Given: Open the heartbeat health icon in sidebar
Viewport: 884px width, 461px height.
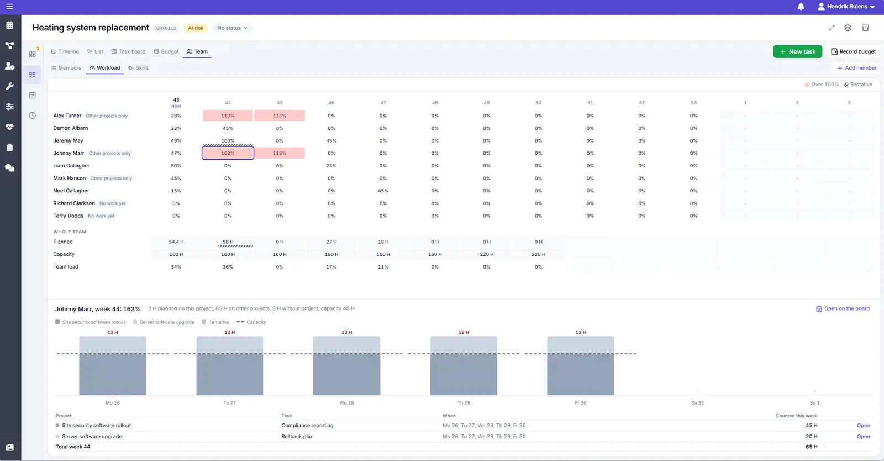Looking at the screenshot, I should 9,127.
